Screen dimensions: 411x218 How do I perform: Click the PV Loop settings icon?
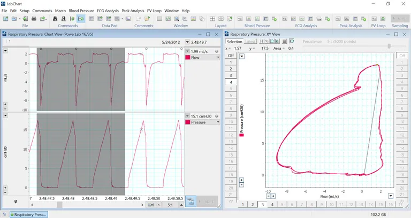374,19
